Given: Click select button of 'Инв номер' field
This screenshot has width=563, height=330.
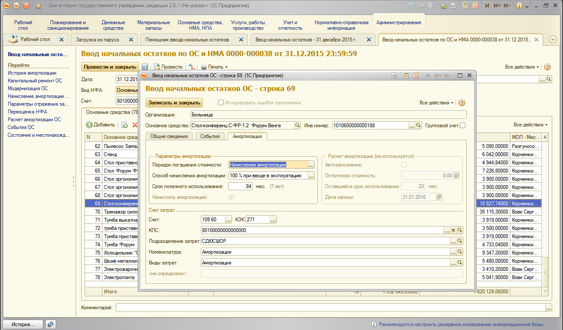Looking at the screenshot, I should tap(412, 126).
